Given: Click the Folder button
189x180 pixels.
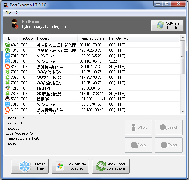Looking at the screenshot, I should pyautogui.click(x=169, y=145).
